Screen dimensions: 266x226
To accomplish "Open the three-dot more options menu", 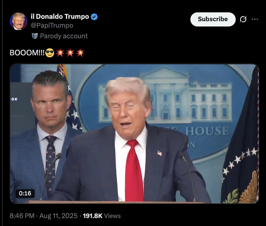I will [255, 19].
